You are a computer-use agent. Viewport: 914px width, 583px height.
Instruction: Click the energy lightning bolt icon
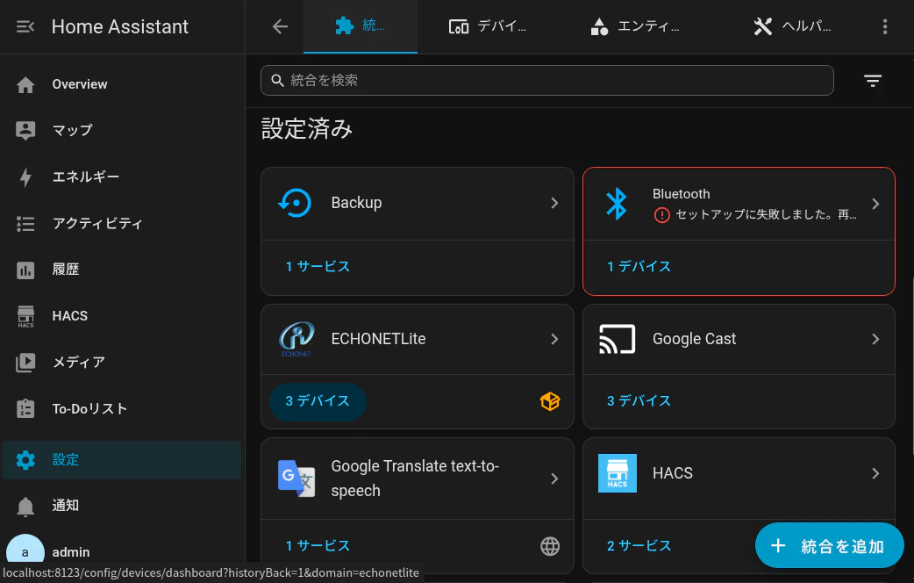click(x=25, y=176)
